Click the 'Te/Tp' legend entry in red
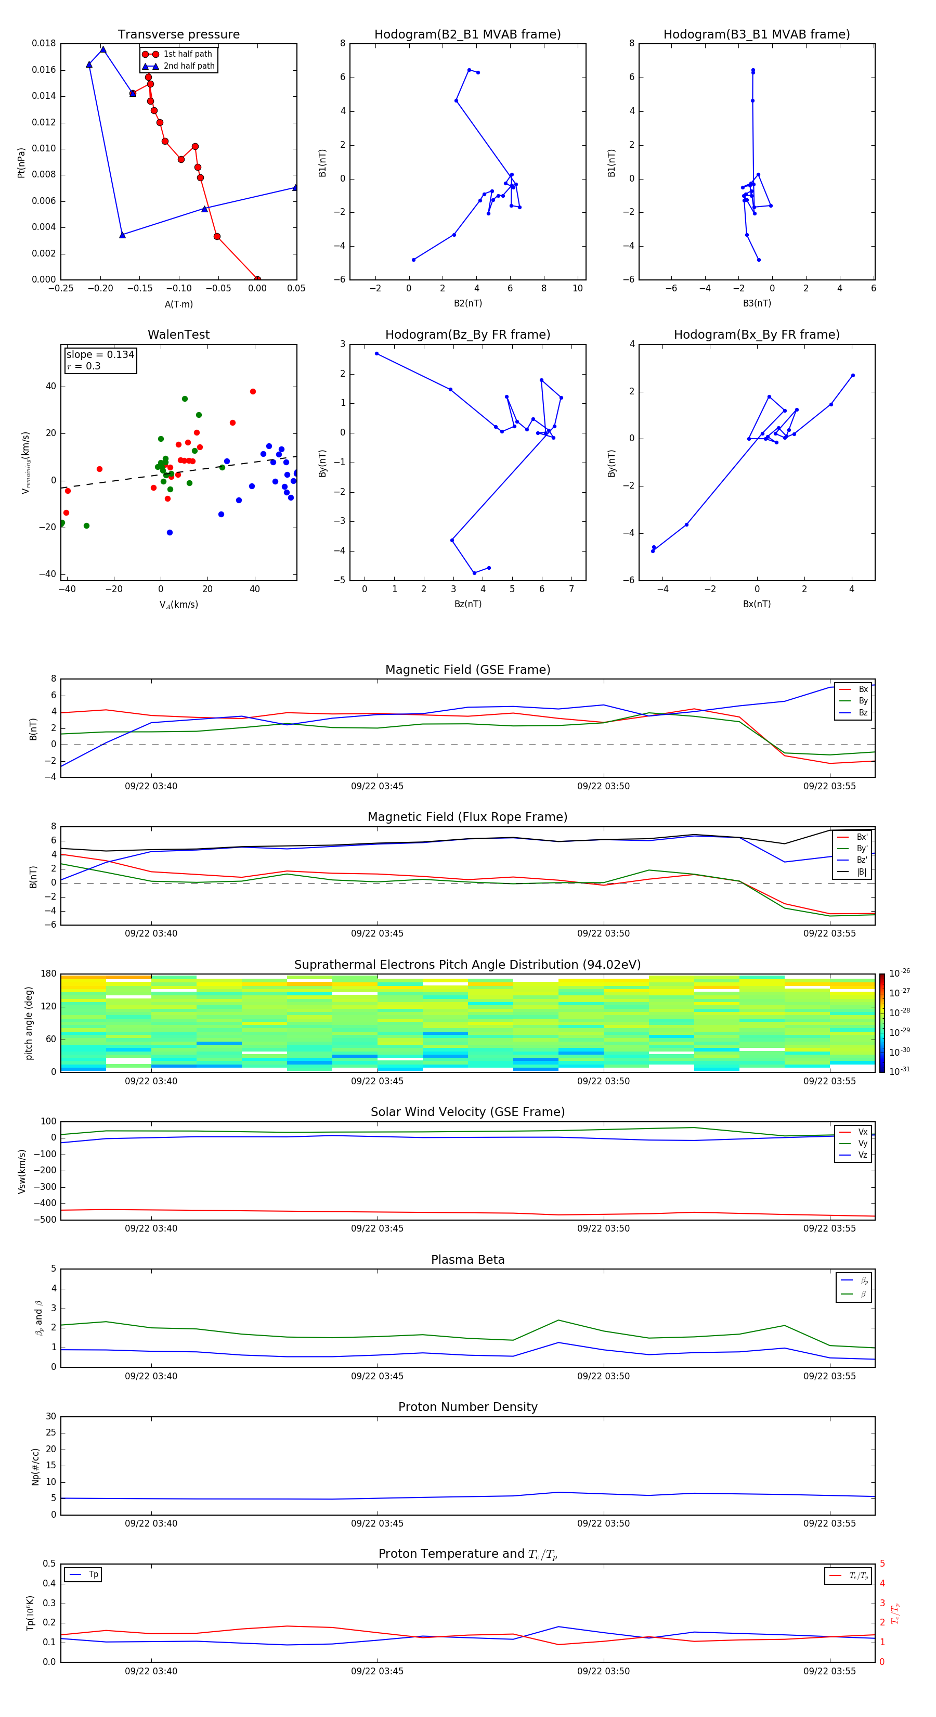 tap(849, 1575)
